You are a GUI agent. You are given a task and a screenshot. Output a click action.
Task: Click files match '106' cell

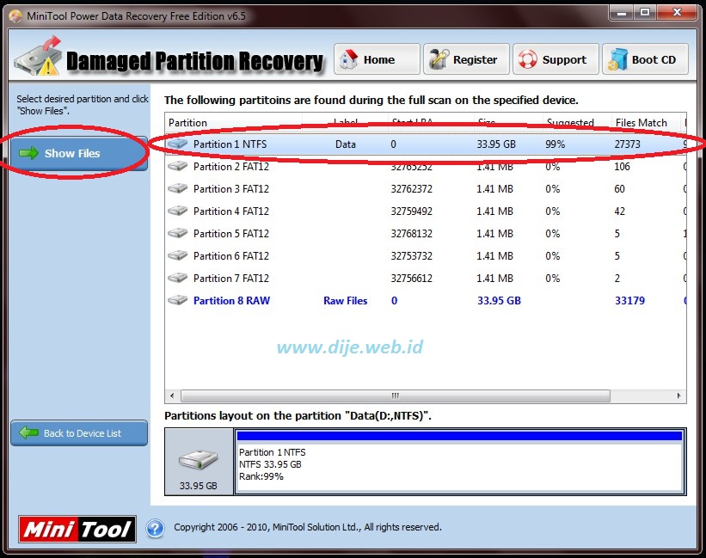[622, 167]
